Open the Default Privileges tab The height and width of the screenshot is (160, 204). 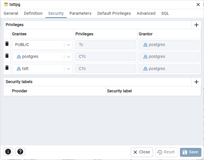[x=114, y=13]
